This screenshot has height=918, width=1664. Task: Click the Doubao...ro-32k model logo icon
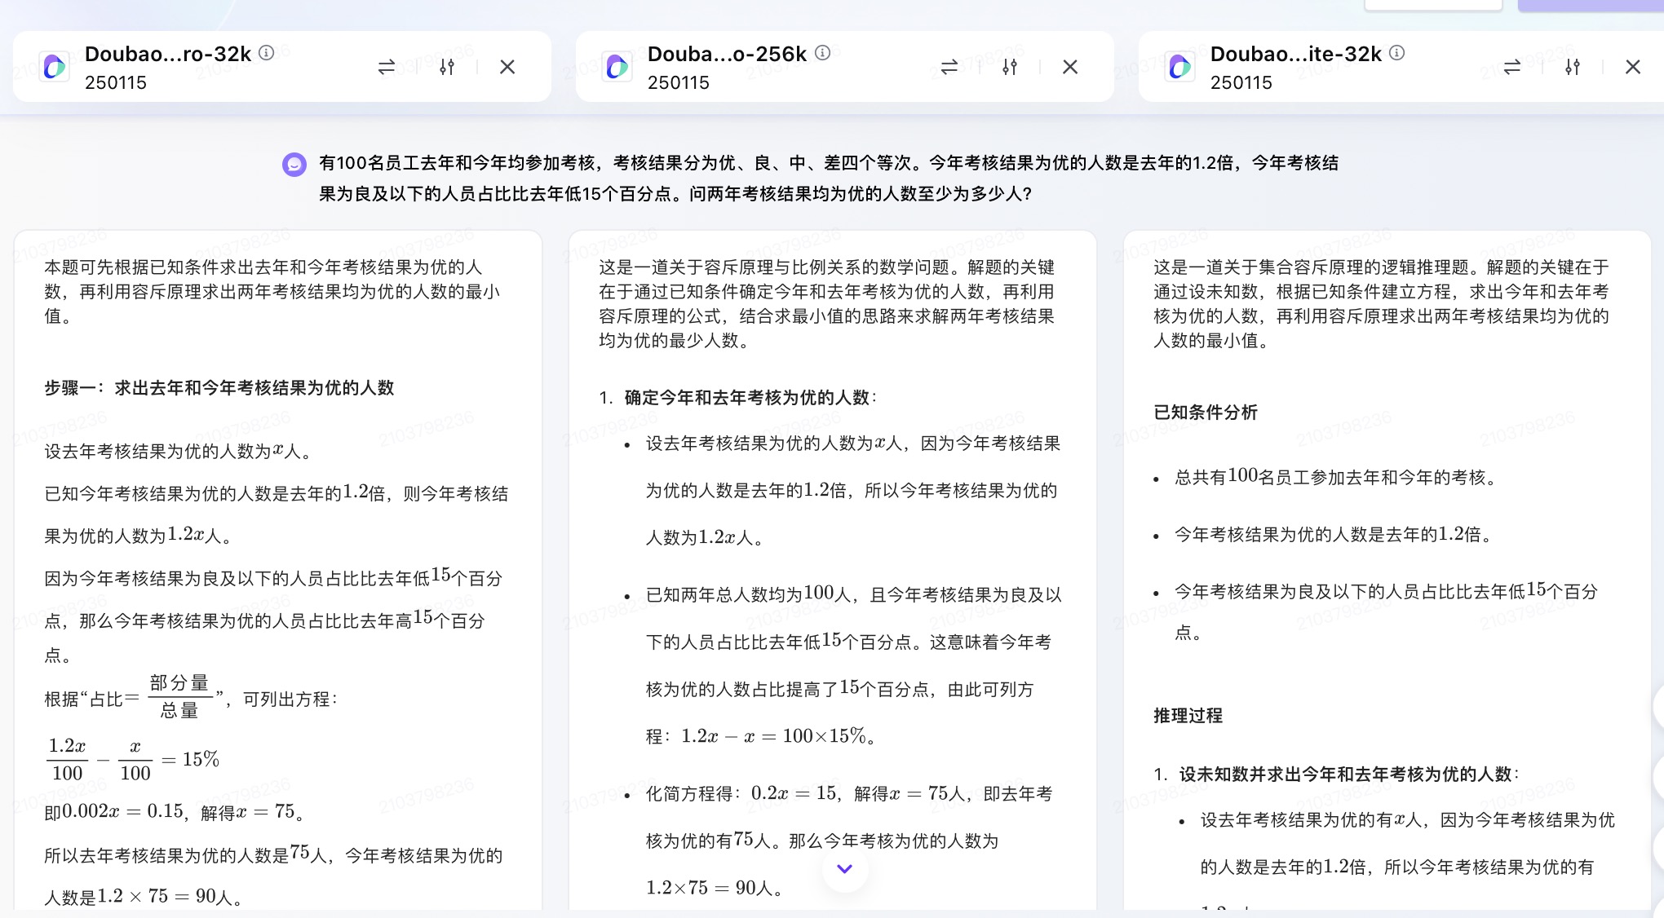(x=55, y=66)
